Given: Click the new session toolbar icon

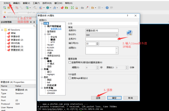Looking at the screenshot, I should pyautogui.click(x=5, y=8).
